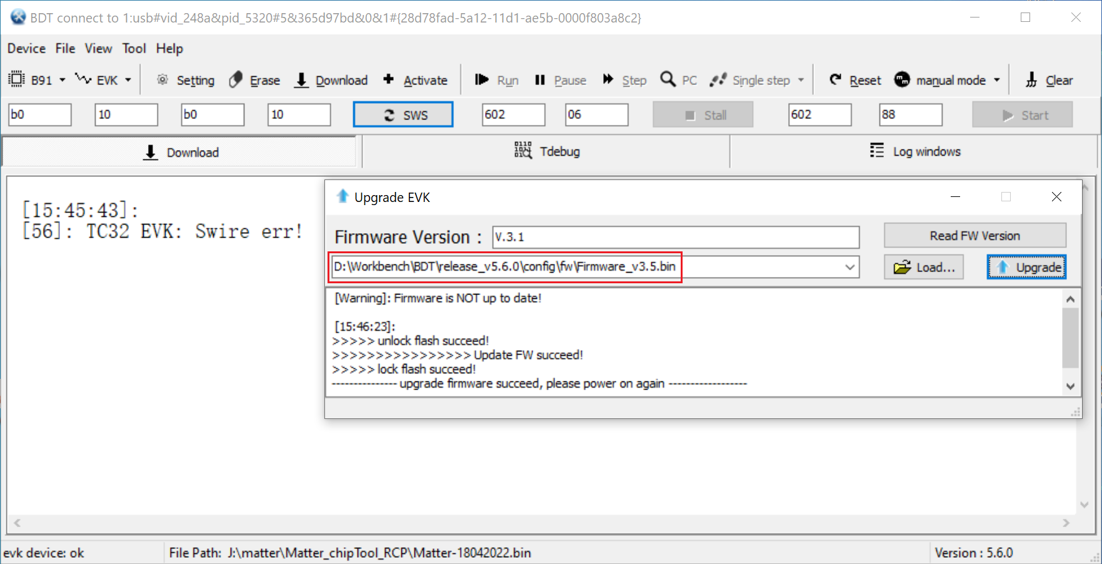1102x564 pixels.
Task: Open the File menu
Action: 65,48
